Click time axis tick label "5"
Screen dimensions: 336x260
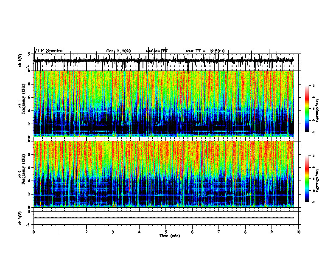pos(166,232)
